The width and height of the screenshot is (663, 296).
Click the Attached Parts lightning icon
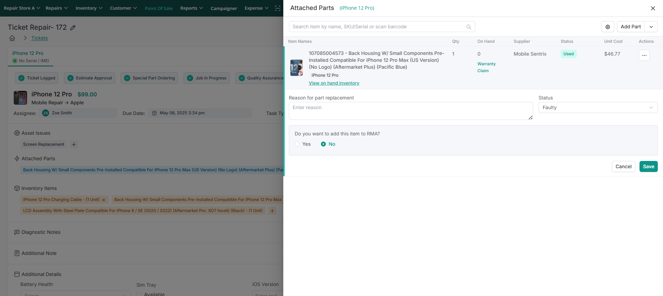pos(17,159)
